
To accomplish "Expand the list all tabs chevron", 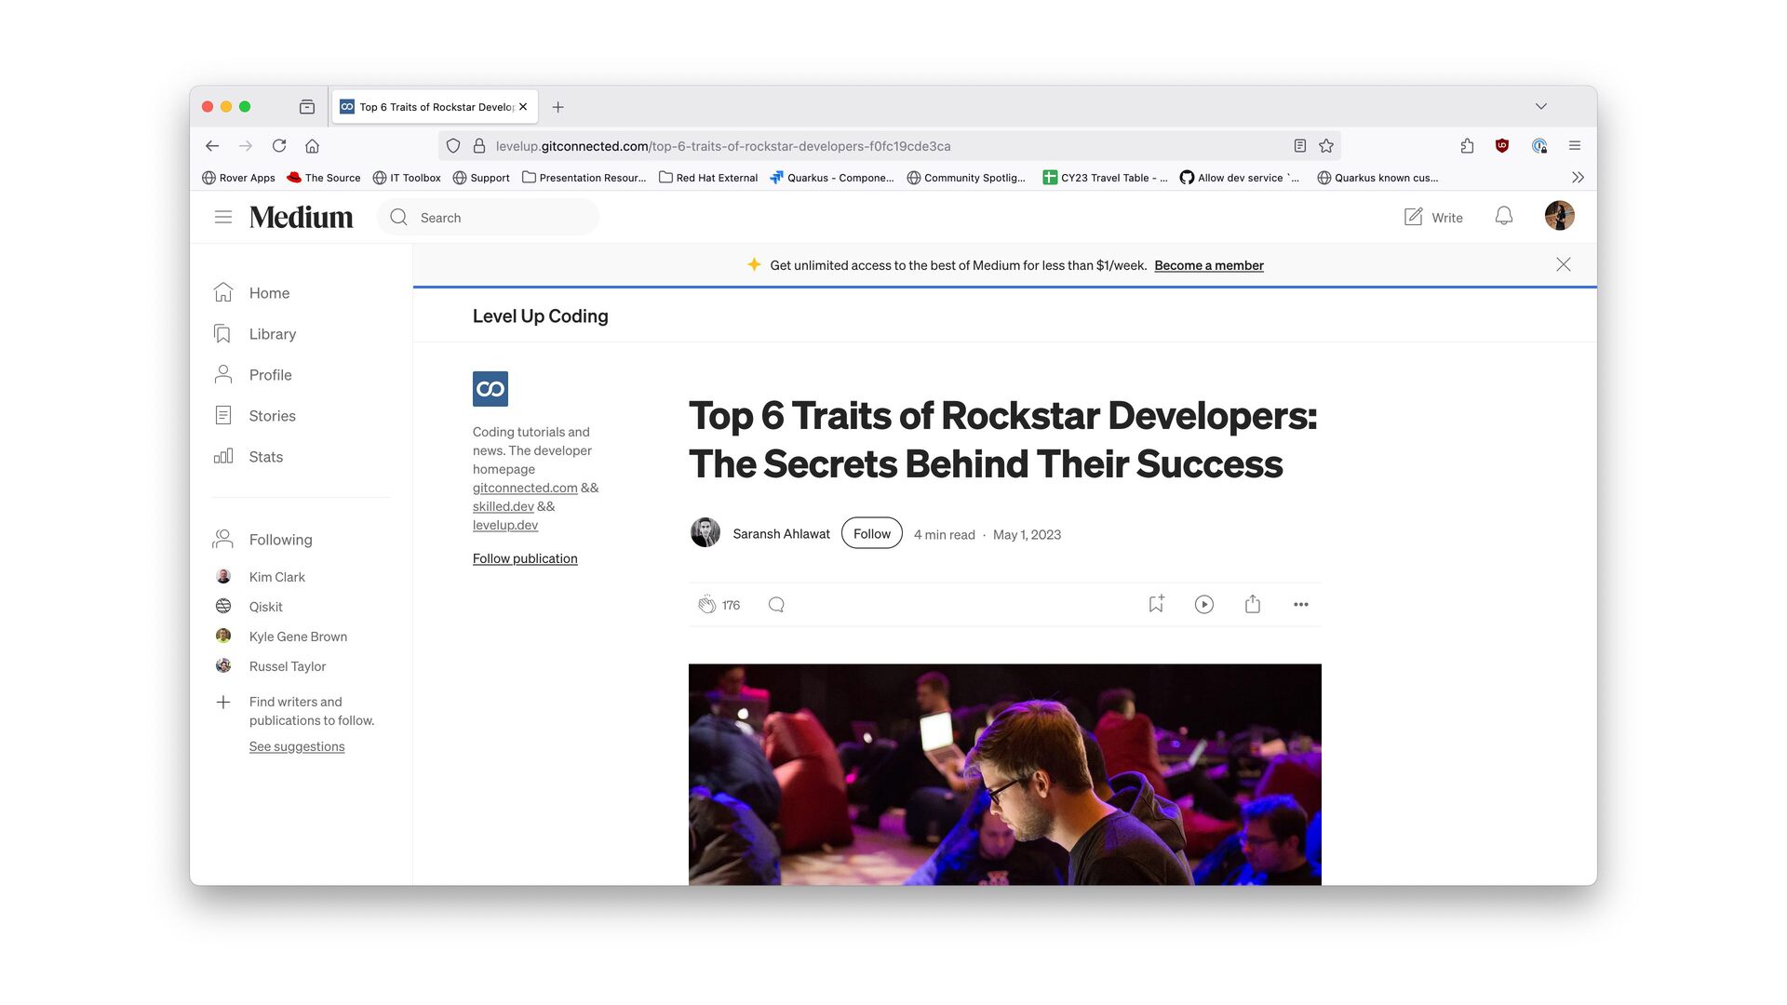I will (1541, 107).
